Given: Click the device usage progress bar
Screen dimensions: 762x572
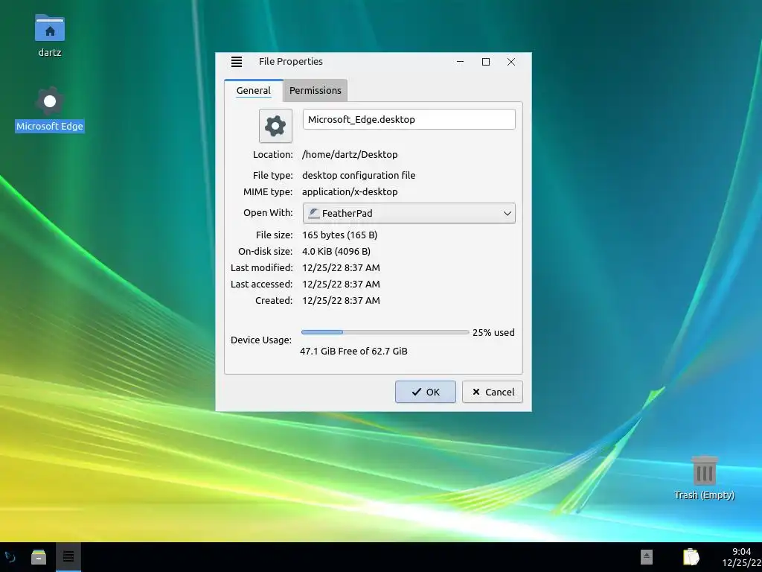Looking at the screenshot, I should pos(385,332).
